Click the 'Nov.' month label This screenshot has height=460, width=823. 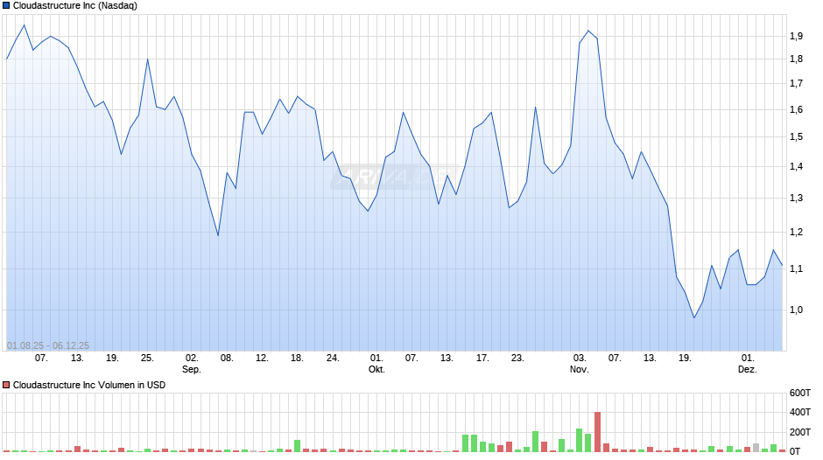579,369
